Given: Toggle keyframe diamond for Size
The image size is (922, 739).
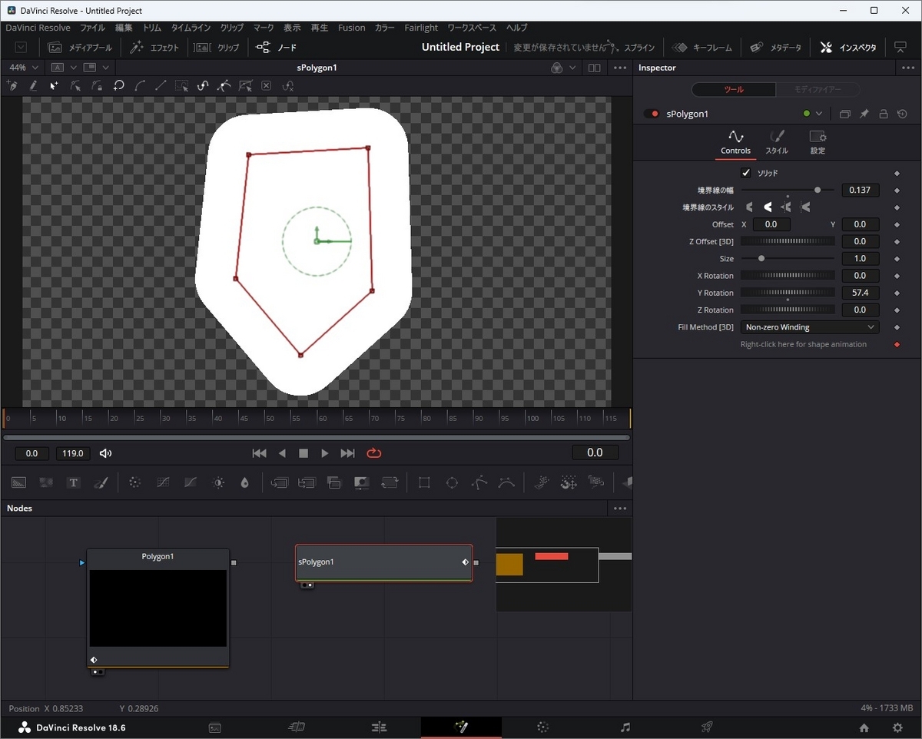Looking at the screenshot, I should click(896, 259).
